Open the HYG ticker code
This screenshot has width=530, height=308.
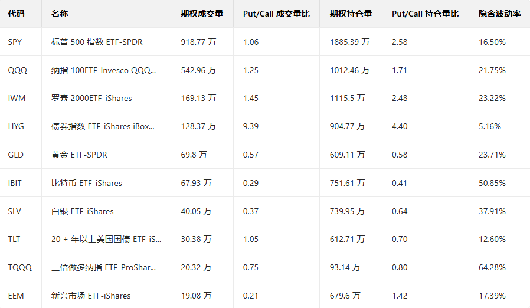[16, 126]
